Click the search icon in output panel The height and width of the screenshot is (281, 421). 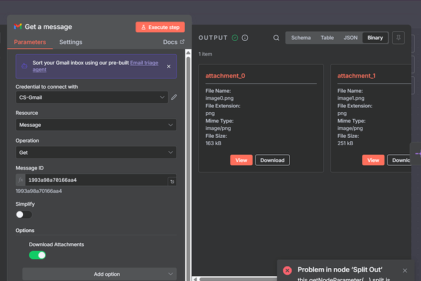(x=276, y=38)
